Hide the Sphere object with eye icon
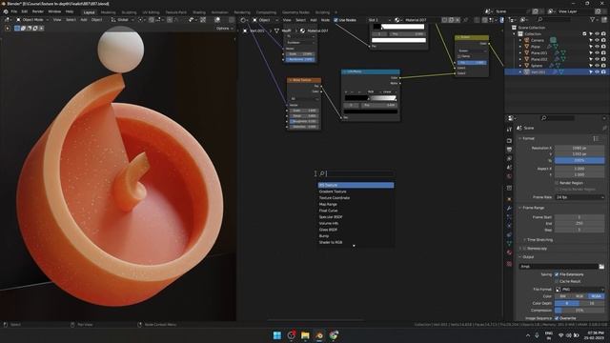This screenshot has width=610, height=343. tap(598, 66)
